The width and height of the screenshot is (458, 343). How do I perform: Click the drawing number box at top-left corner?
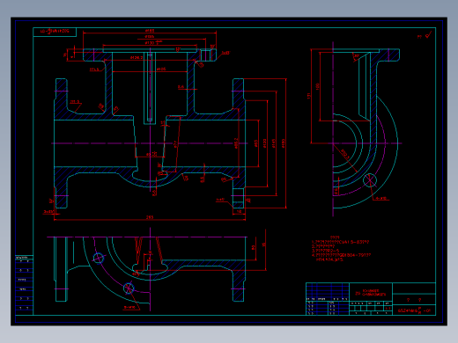pos(55,32)
